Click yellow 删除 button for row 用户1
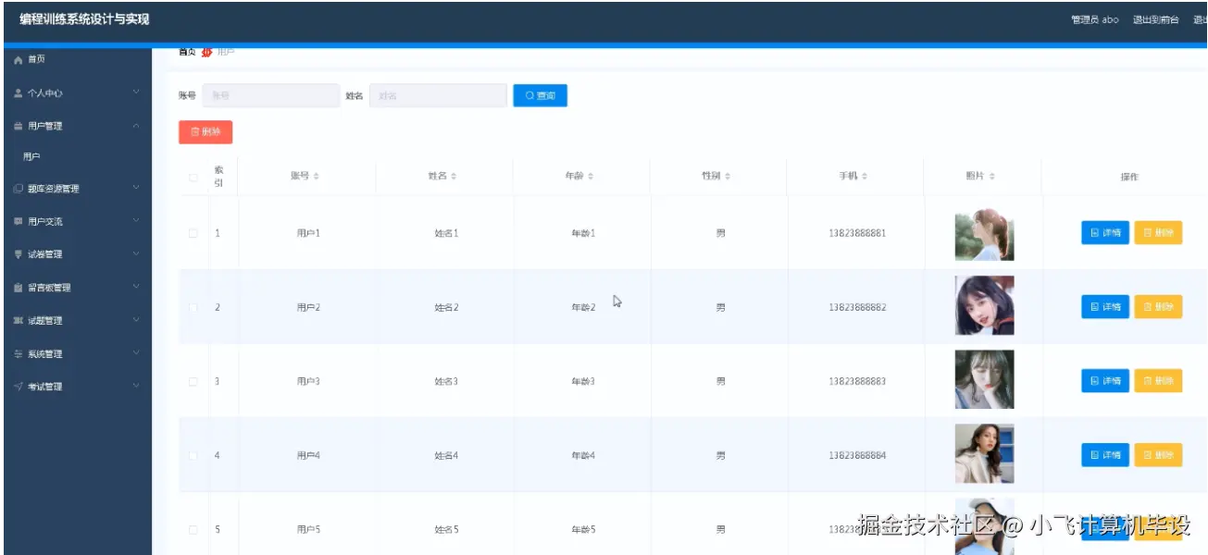This screenshot has height=555, width=1208. (1158, 233)
